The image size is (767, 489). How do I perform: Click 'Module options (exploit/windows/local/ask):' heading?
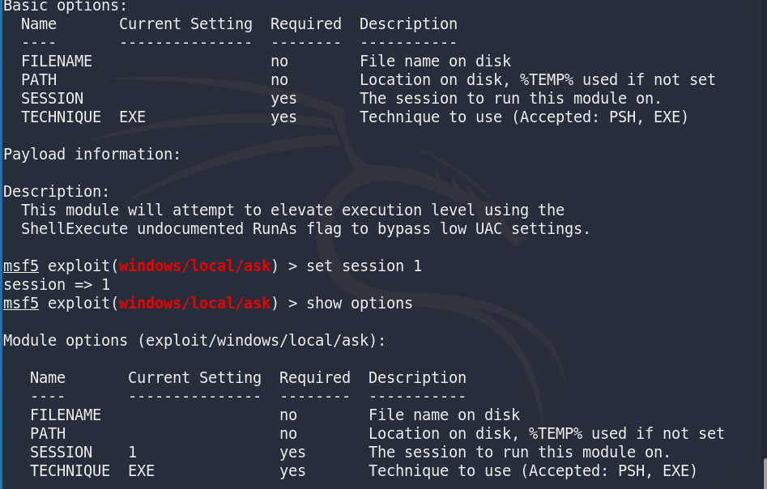click(x=194, y=340)
